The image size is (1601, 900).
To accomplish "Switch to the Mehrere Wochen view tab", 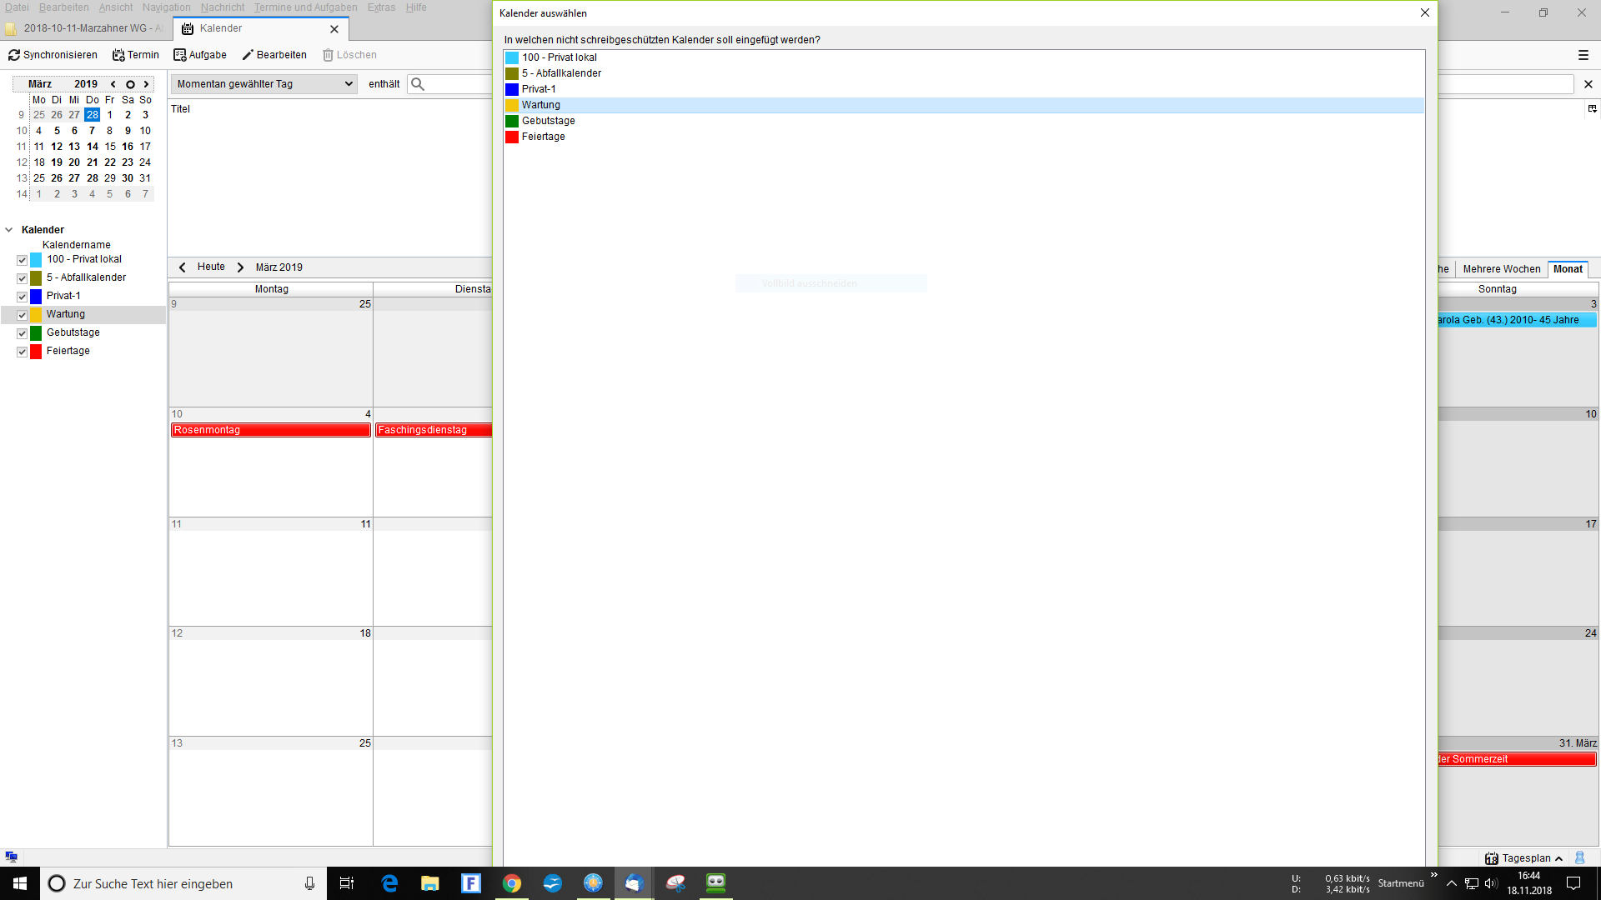I will [1501, 269].
